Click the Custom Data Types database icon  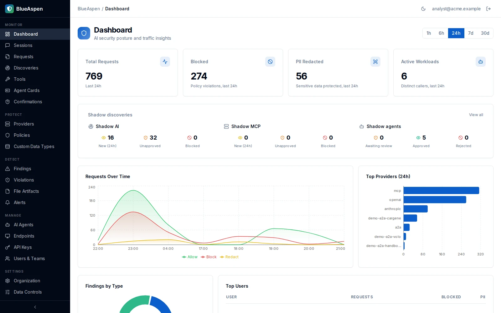pyautogui.click(x=8, y=146)
